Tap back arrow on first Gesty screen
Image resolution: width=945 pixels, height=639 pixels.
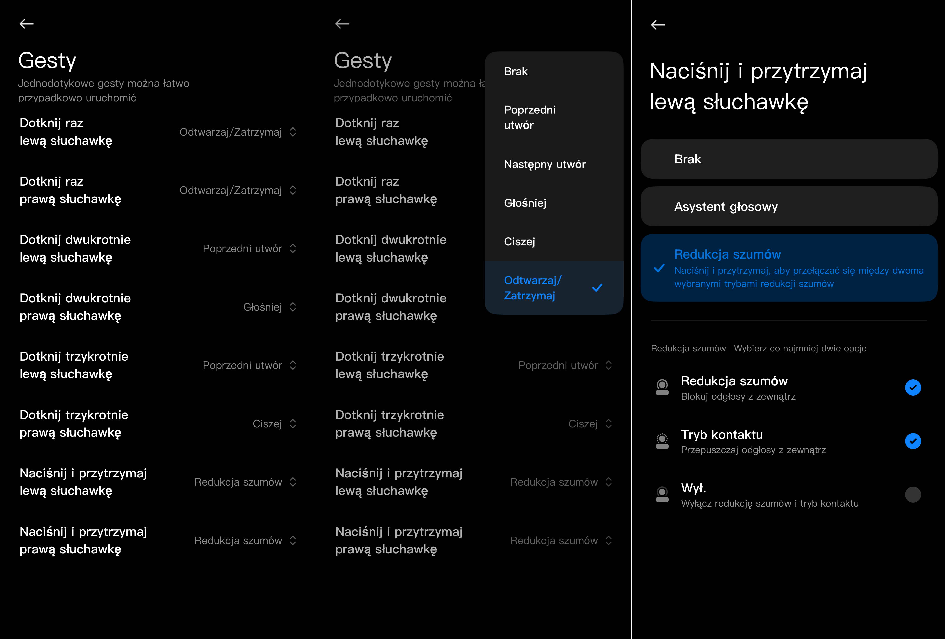point(27,24)
